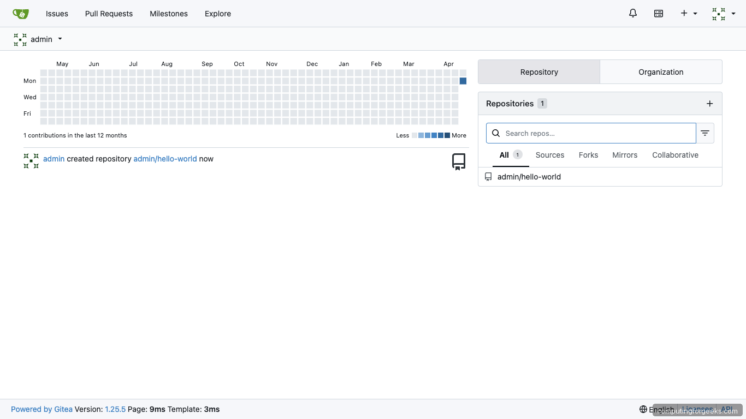The width and height of the screenshot is (746, 419).
Task: Click the card-list icon beside the bell
Action: [x=659, y=13]
